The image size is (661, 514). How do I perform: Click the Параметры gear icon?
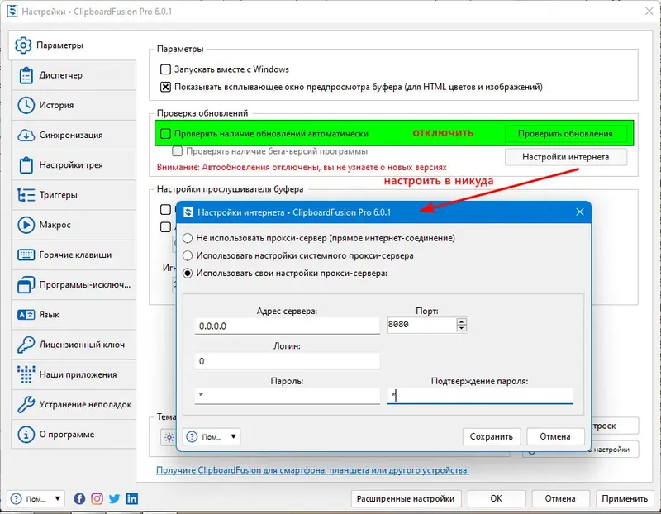(x=23, y=45)
